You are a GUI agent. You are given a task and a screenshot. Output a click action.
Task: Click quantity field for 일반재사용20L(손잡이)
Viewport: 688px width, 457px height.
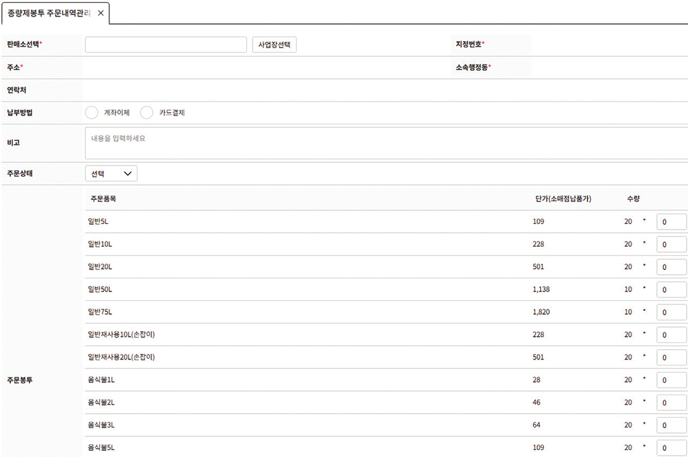click(671, 358)
